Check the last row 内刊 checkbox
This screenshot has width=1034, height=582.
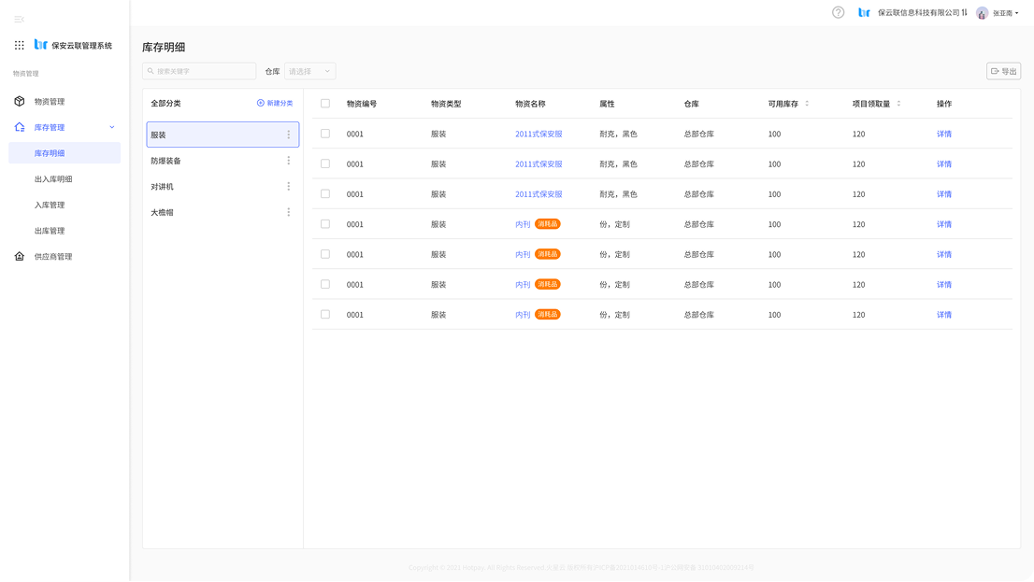[x=325, y=315]
